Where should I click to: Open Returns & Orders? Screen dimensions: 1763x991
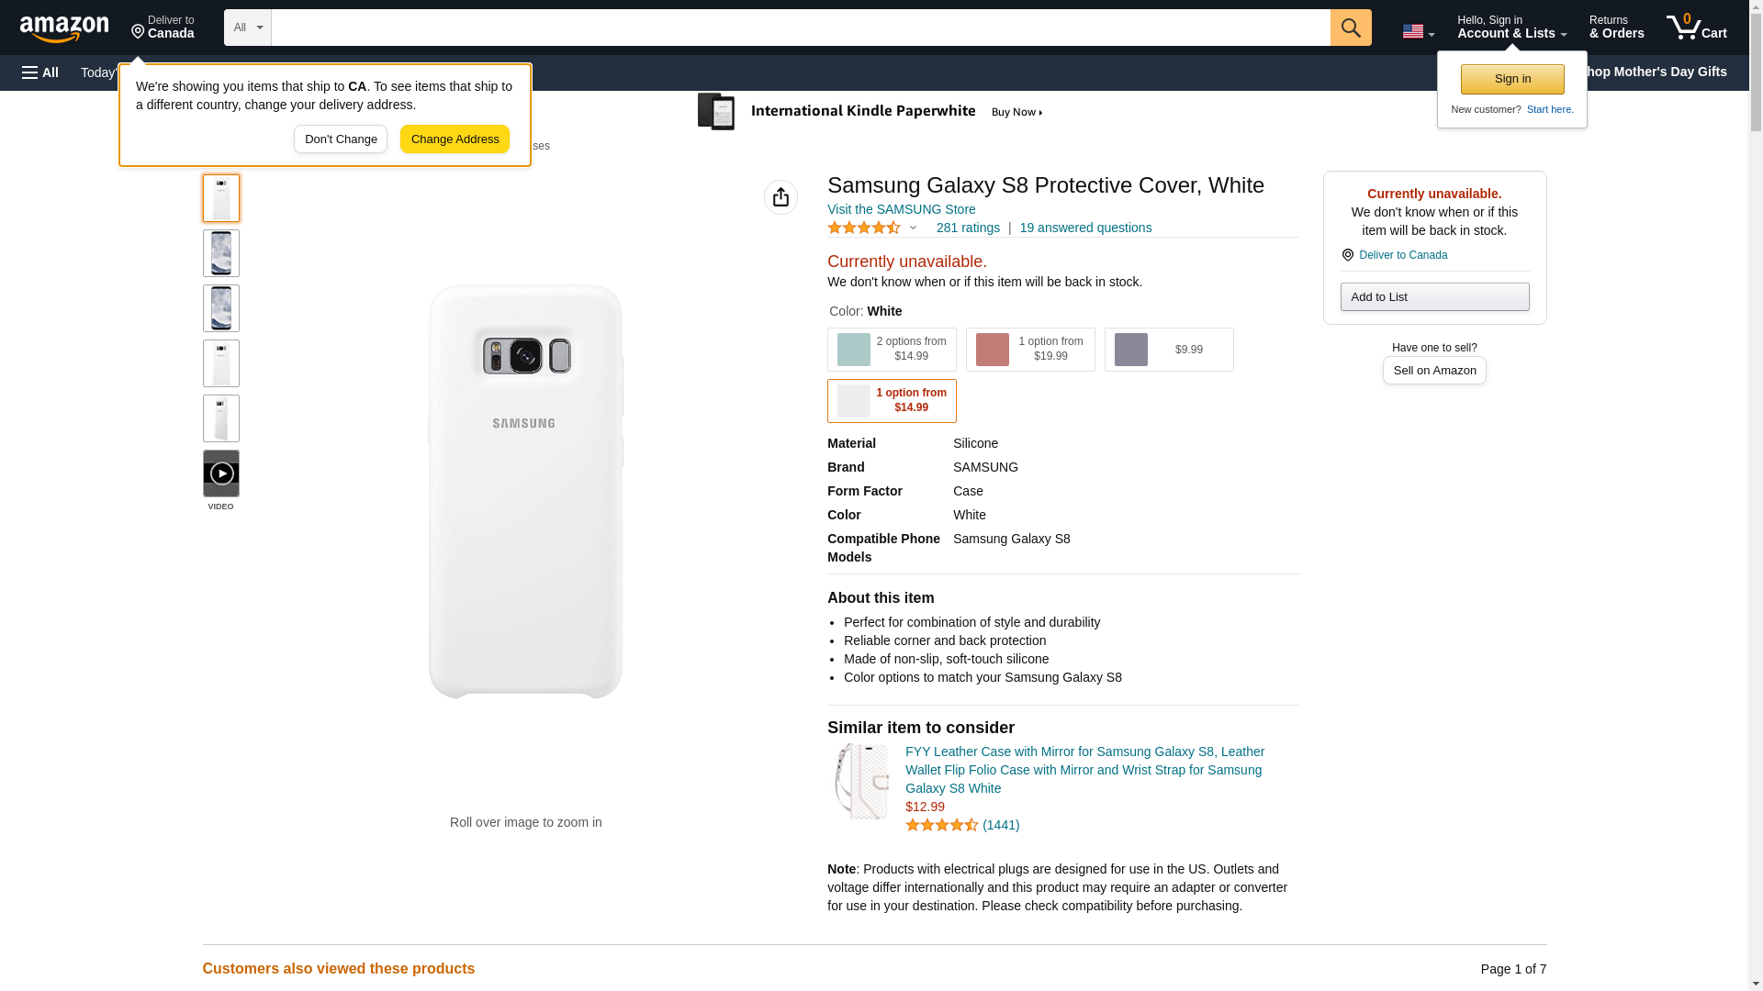(1616, 28)
